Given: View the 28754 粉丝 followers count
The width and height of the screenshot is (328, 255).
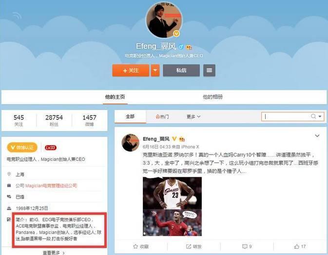Looking at the screenshot, I should [54, 120].
